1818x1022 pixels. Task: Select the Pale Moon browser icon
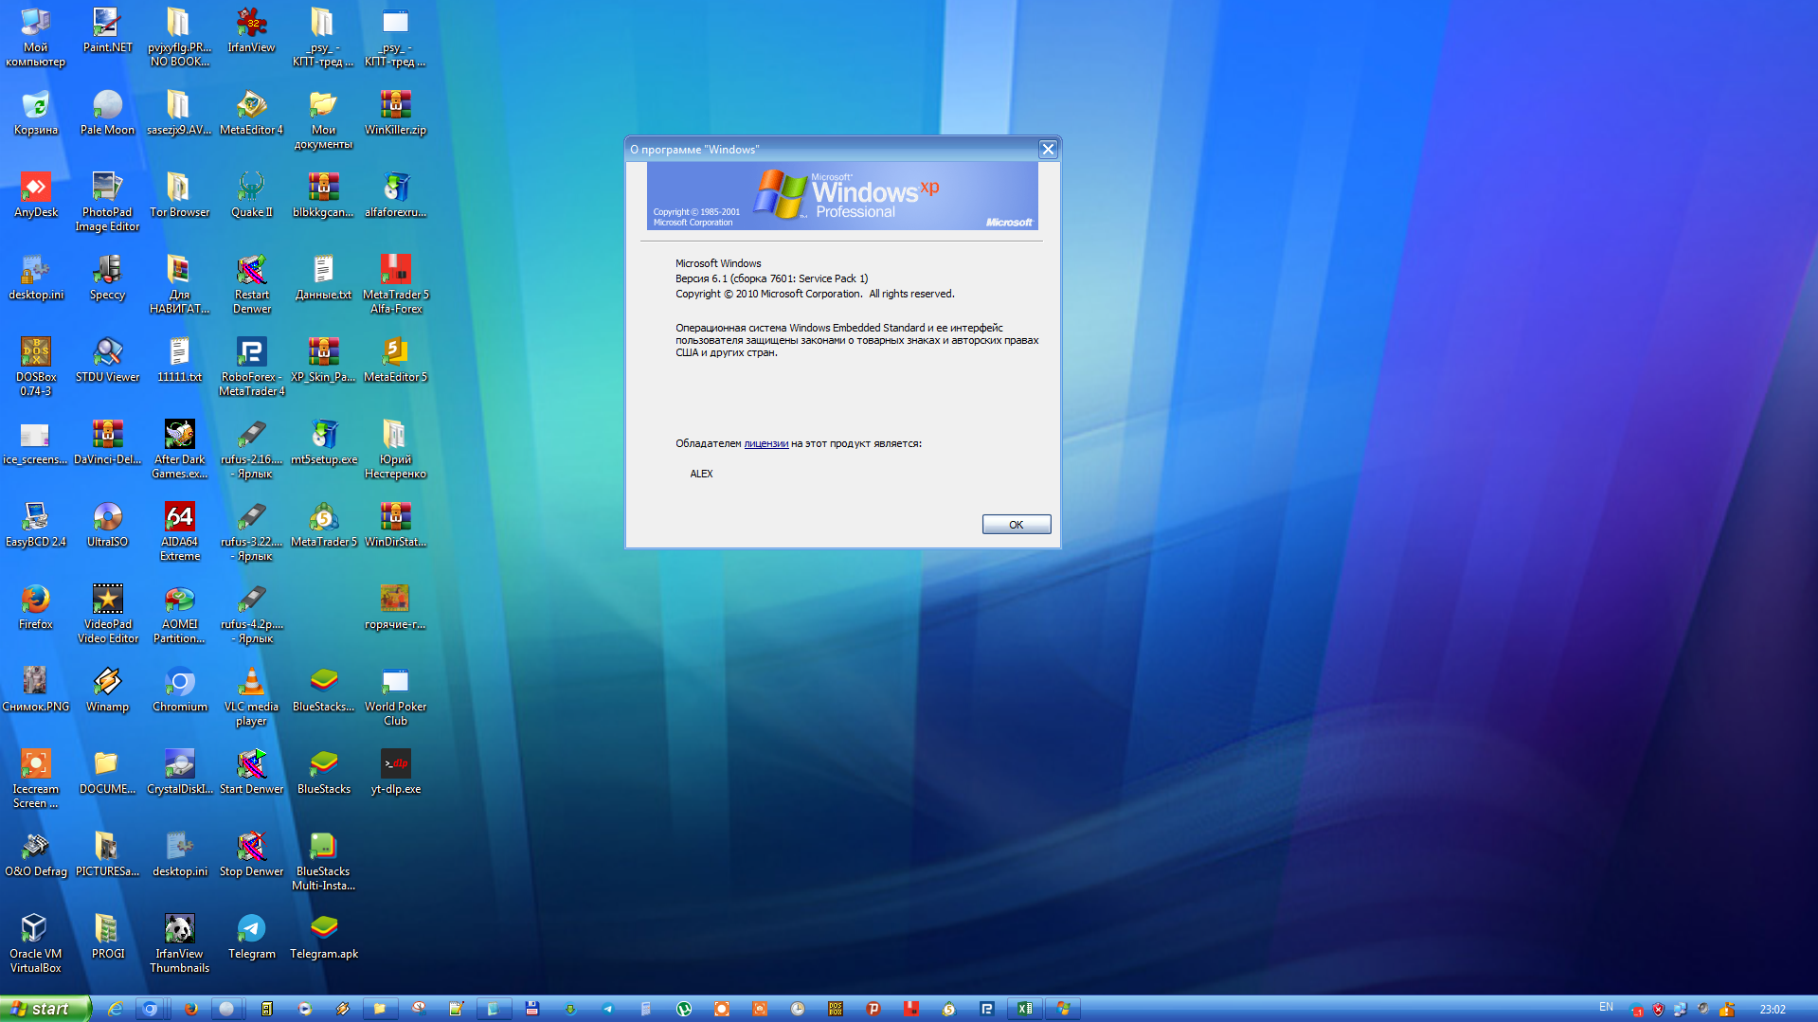pyautogui.click(x=107, y=114)
